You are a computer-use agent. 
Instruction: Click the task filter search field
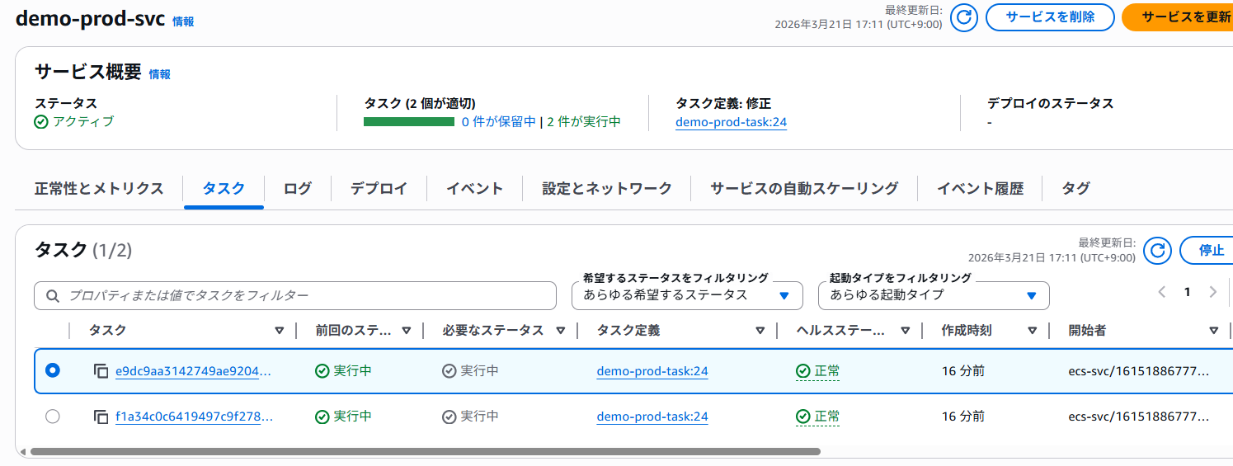(295, 295)
